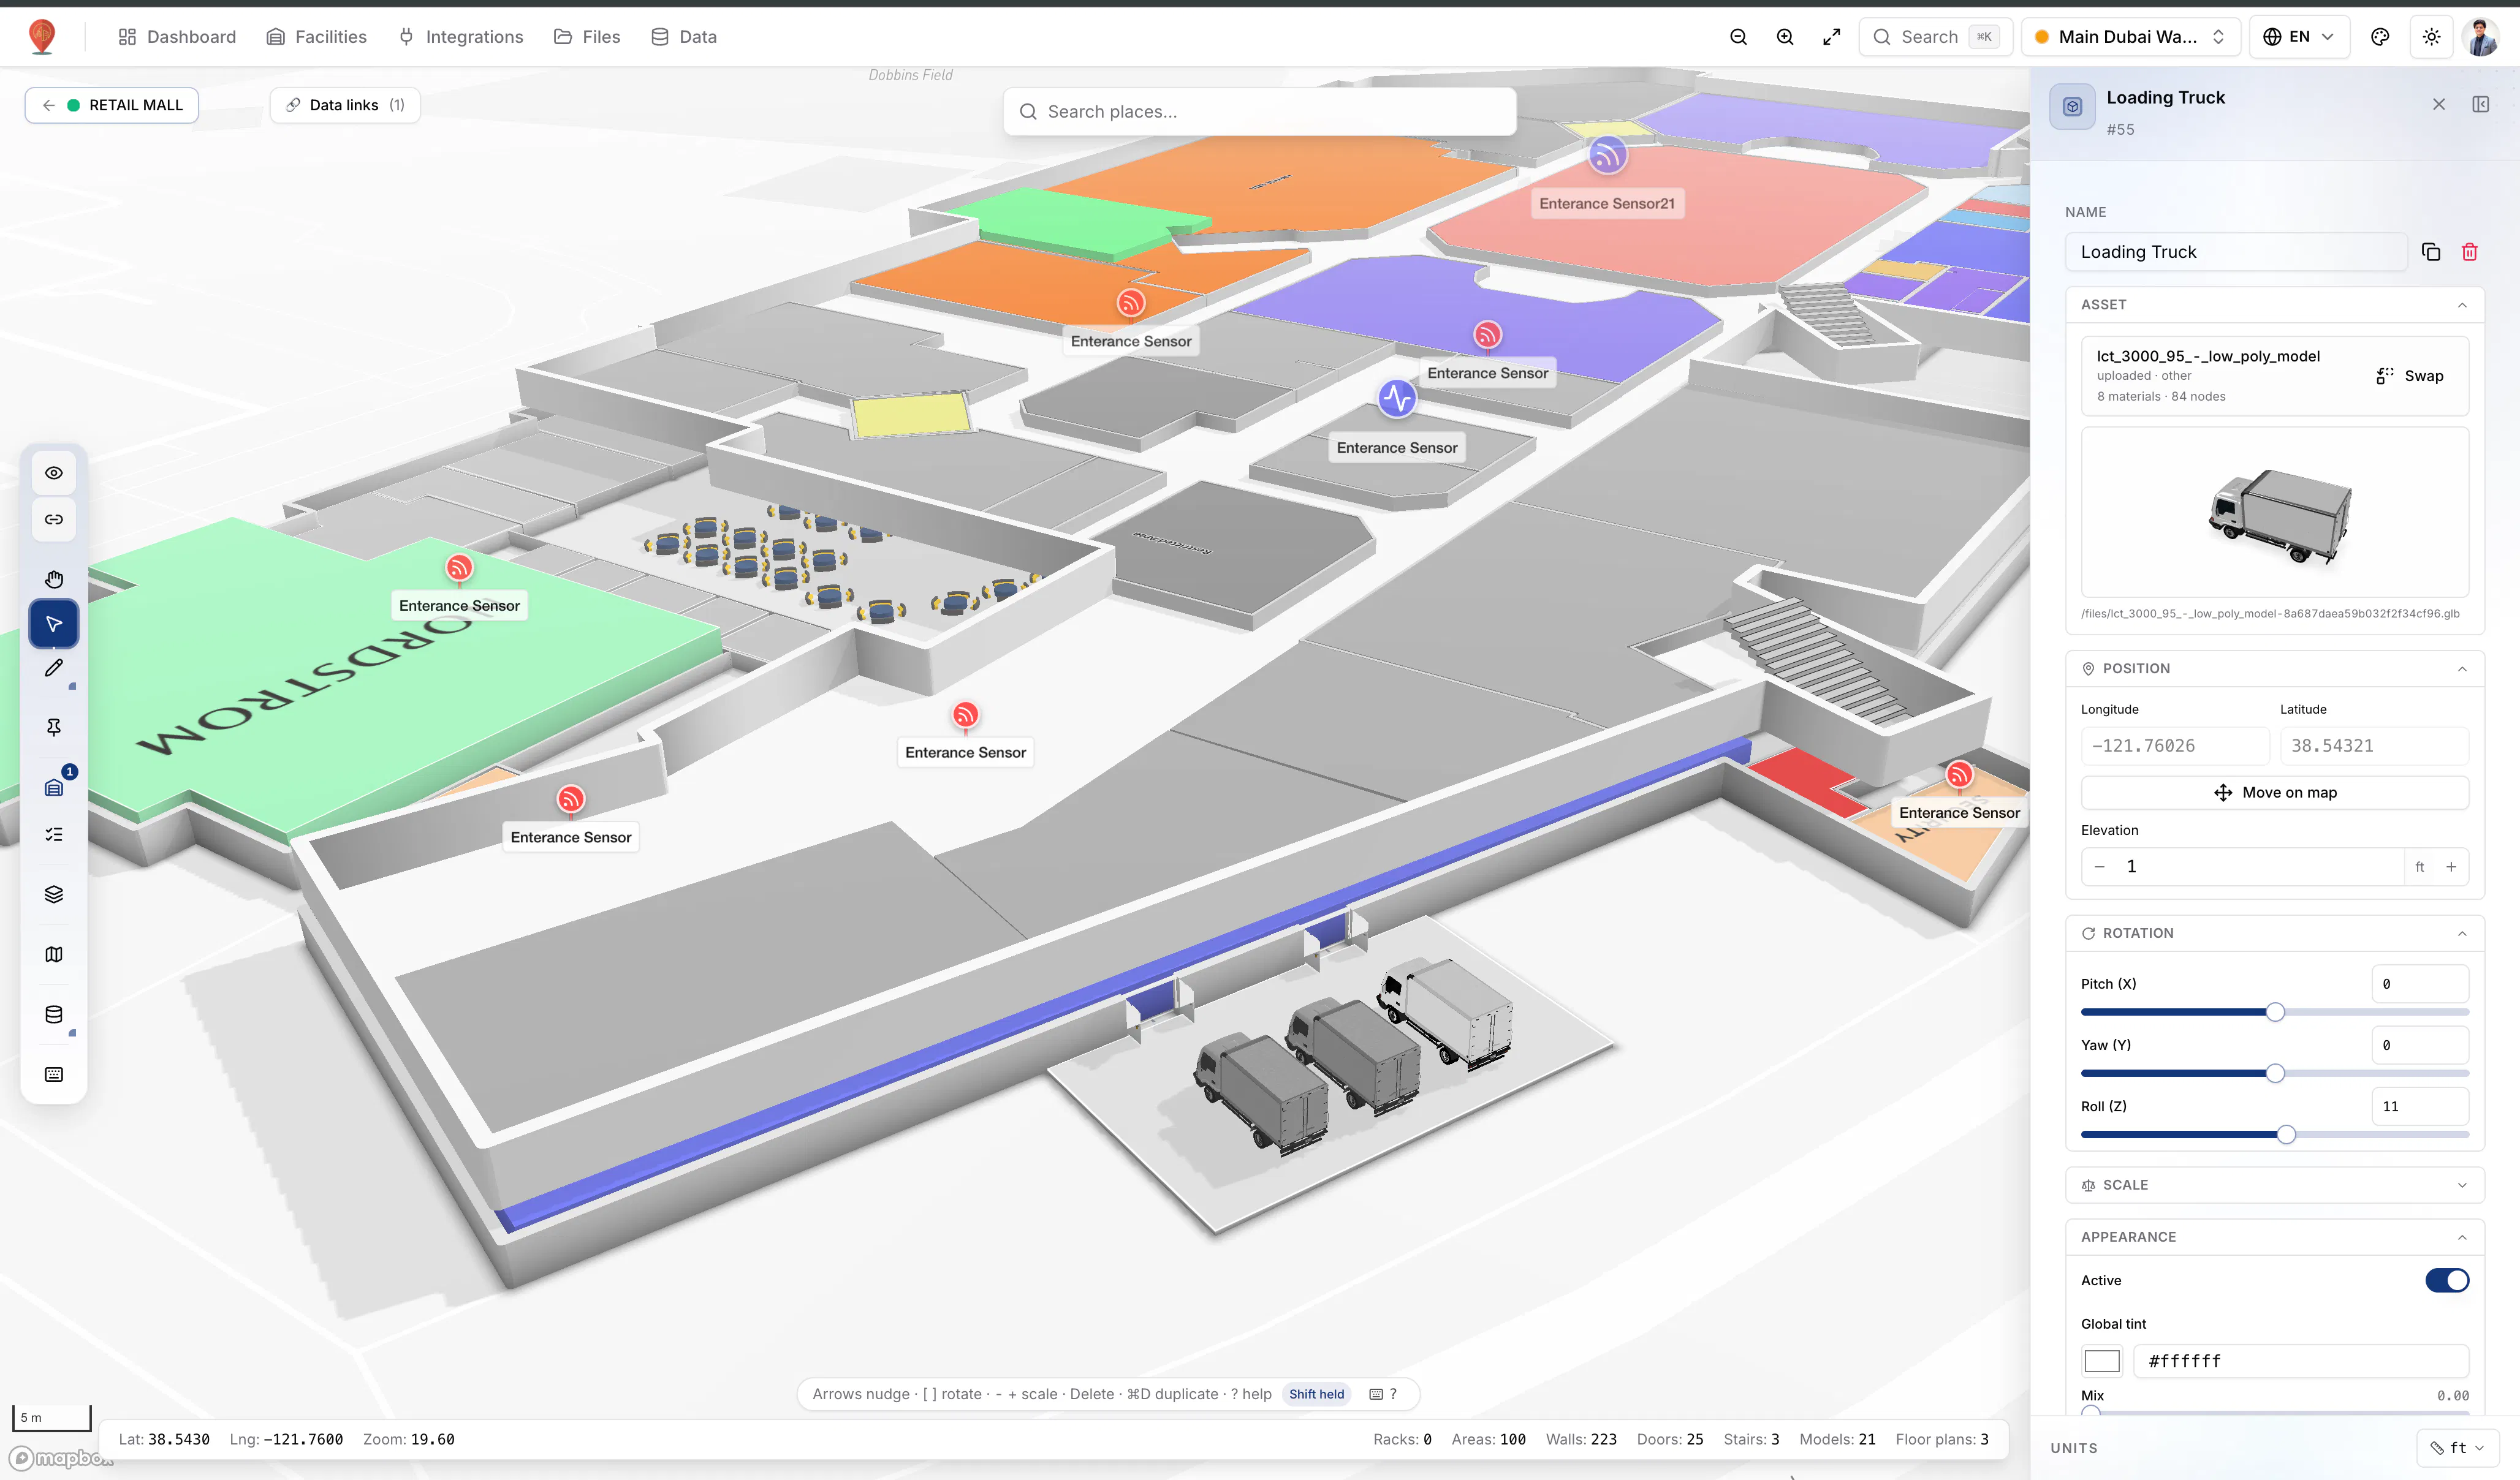Open keyboard help icon in hint bar

pos(1376,1394)
